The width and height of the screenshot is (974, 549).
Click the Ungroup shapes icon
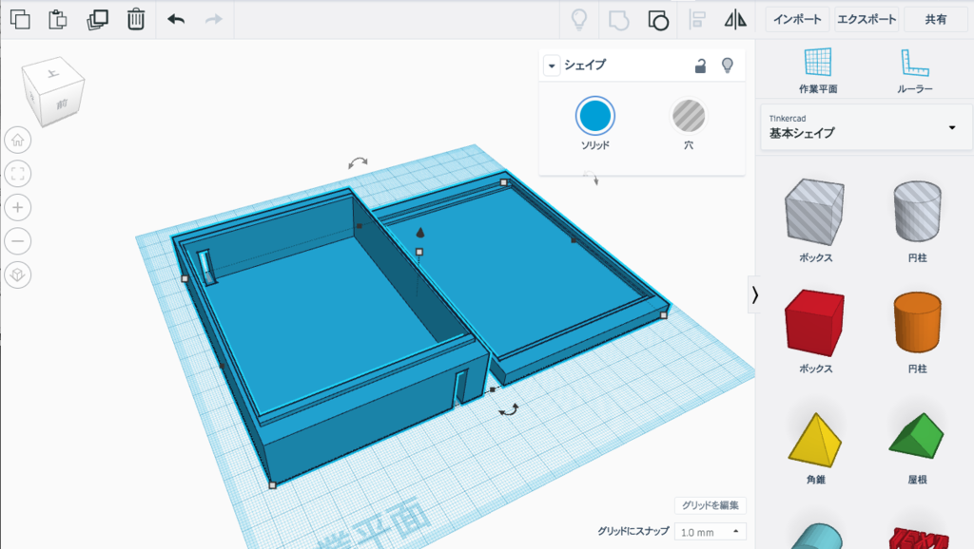coord(658,20)
